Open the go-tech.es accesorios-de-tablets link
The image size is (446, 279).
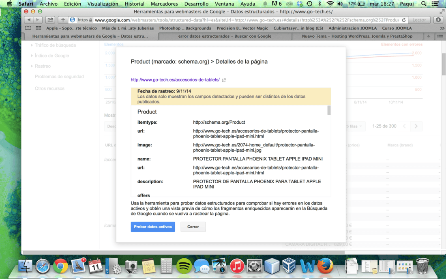click(x=175, y=79)
